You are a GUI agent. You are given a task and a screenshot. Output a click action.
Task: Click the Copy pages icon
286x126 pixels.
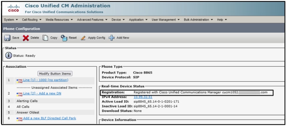coord(45,38)
